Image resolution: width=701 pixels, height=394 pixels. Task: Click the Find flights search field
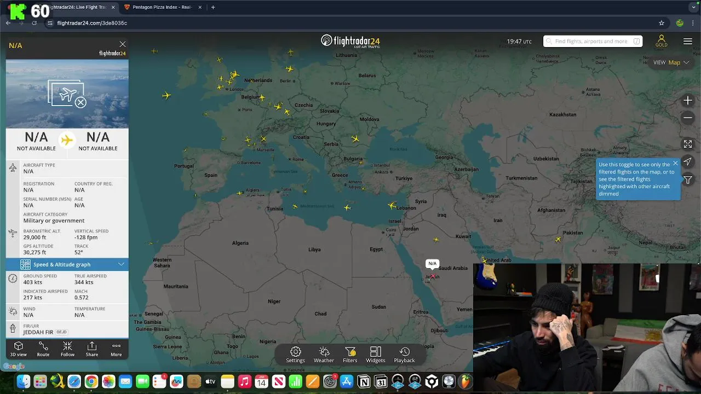(593, 41)
